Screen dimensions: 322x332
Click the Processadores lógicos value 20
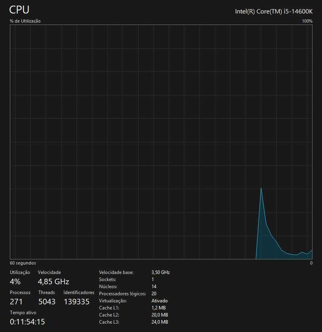[154, 294]
